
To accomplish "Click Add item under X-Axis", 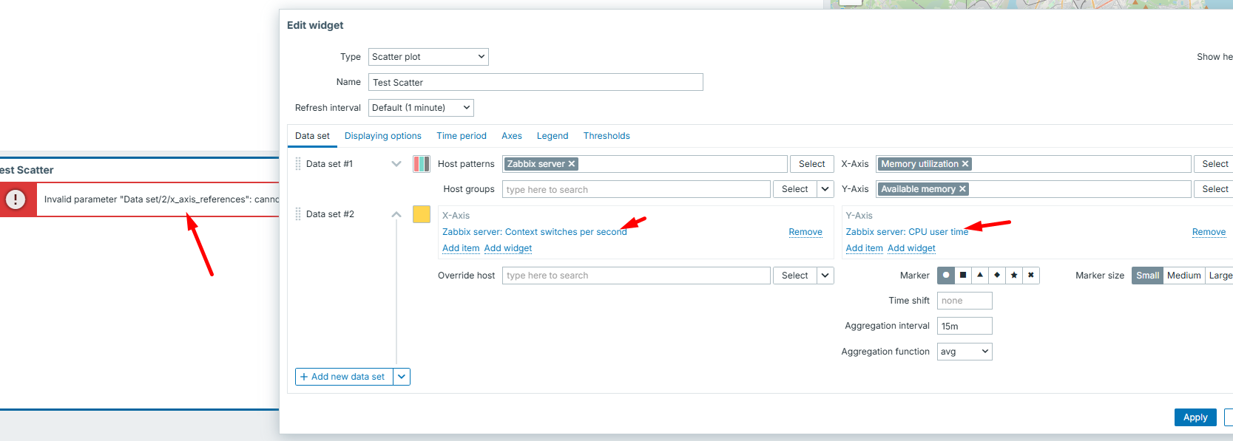I will 460,248.
